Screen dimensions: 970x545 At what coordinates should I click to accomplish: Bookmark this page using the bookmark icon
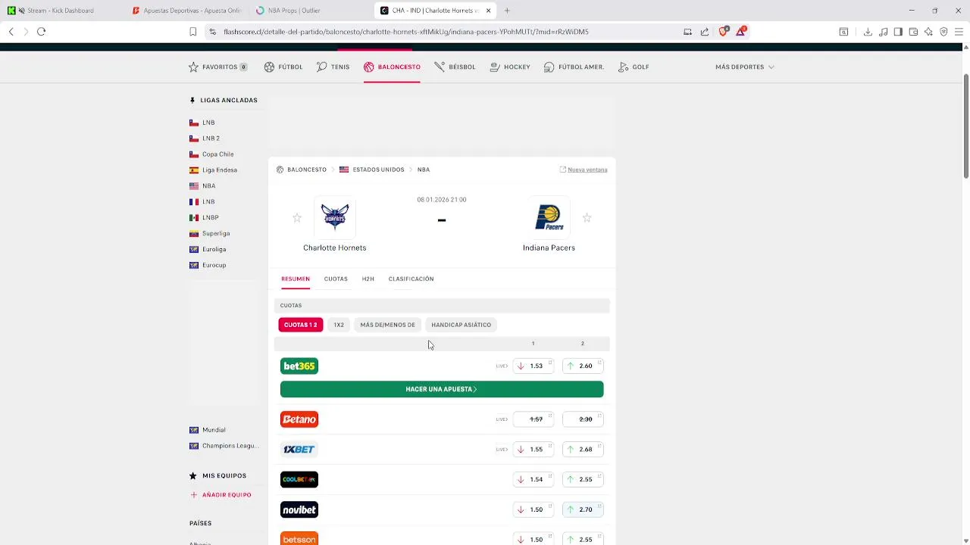pyautogui.click(x=192, y=32)
